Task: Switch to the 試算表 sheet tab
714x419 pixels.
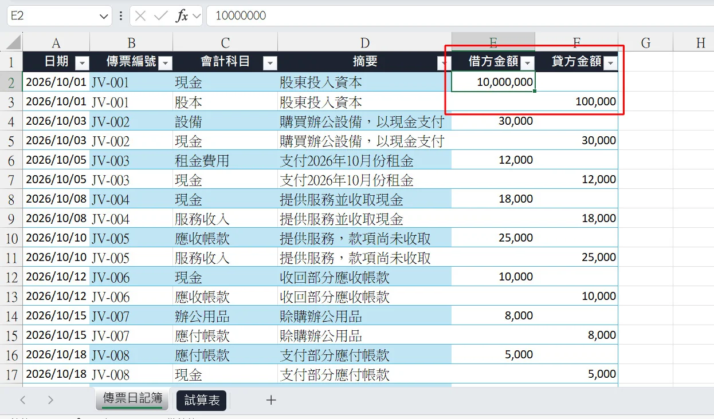Action: tap(202, 400)
